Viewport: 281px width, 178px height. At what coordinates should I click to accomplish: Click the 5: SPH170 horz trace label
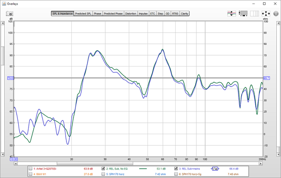coord(115,174)
